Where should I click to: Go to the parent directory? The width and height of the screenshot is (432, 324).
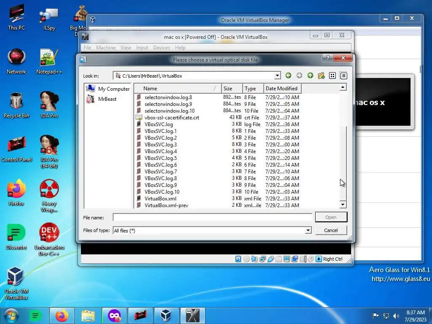310,76
